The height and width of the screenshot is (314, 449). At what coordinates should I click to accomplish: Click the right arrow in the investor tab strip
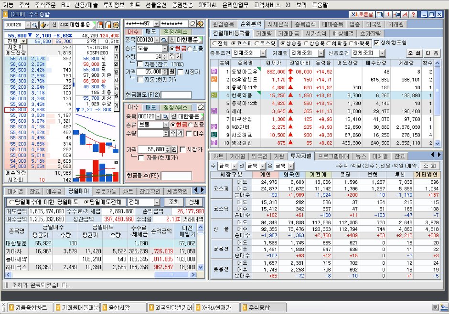pos(439,155)
